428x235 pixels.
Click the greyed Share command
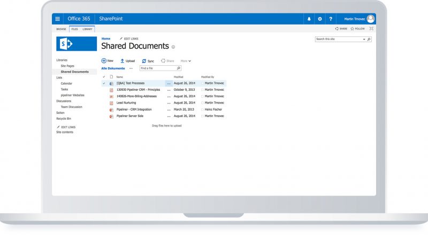click(167, 61)
